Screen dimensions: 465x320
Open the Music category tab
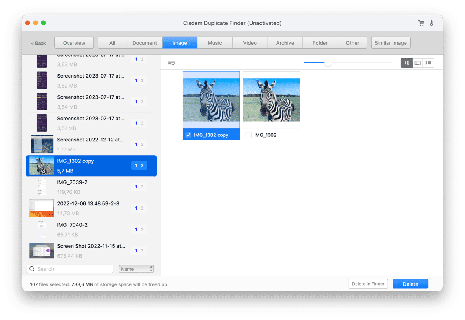(215, 42)
